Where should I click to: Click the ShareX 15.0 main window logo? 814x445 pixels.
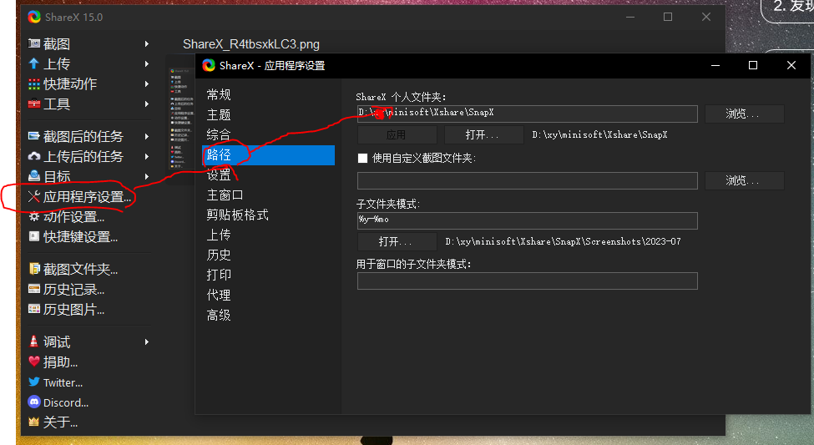[34, 17]
